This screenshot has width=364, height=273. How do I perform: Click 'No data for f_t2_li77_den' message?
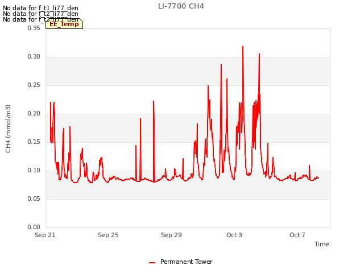tap(40, 14)
